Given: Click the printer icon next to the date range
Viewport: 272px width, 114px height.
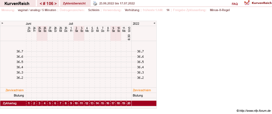Looking at the screenshot, I should (x=95, y=3).
